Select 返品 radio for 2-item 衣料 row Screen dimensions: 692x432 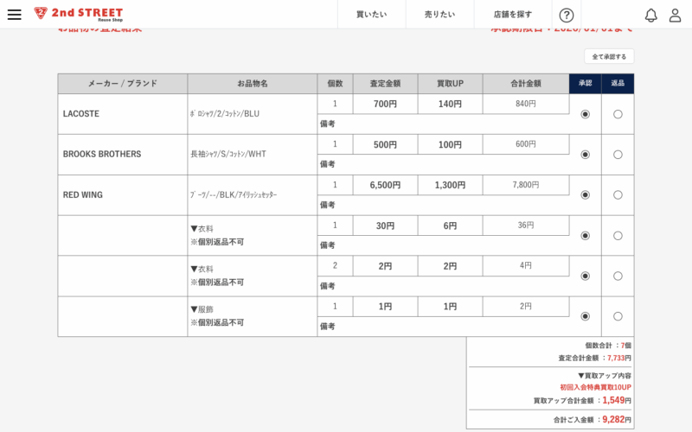[x=618, y=276]
